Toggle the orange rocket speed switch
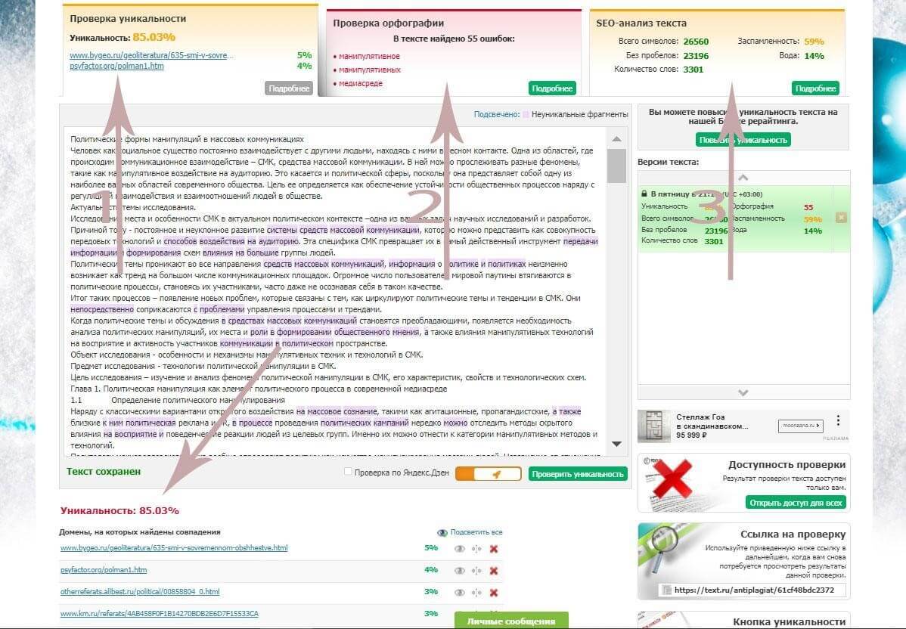The image size is (906, 629). click(x=489, y=474)
